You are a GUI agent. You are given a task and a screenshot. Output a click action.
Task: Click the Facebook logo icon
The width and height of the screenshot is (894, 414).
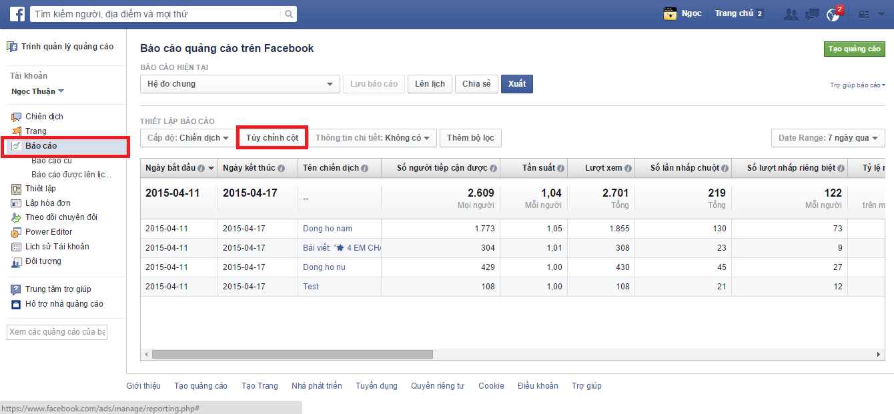tap(17, 13)
